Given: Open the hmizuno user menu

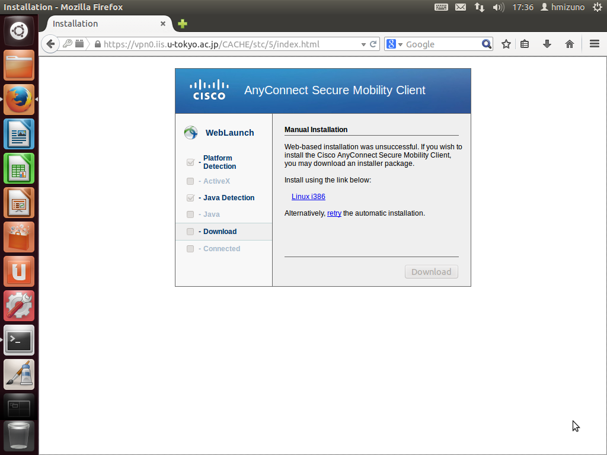Looking at the screenshot, I should [x=562, y=7].
